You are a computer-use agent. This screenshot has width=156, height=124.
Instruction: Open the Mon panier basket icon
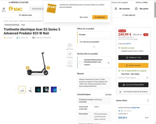pyautogui.click(x=136, y=9)
